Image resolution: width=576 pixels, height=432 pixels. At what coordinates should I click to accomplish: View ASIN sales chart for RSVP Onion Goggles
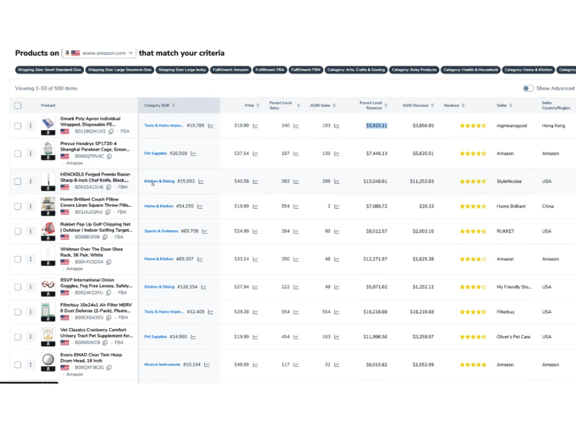(x=337, y=287)
